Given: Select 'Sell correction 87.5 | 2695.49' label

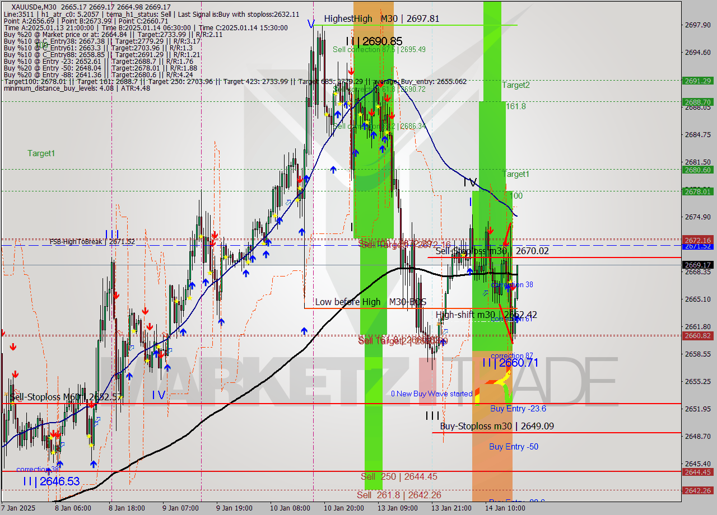Looking at the screenshot, I should point(379,49).
